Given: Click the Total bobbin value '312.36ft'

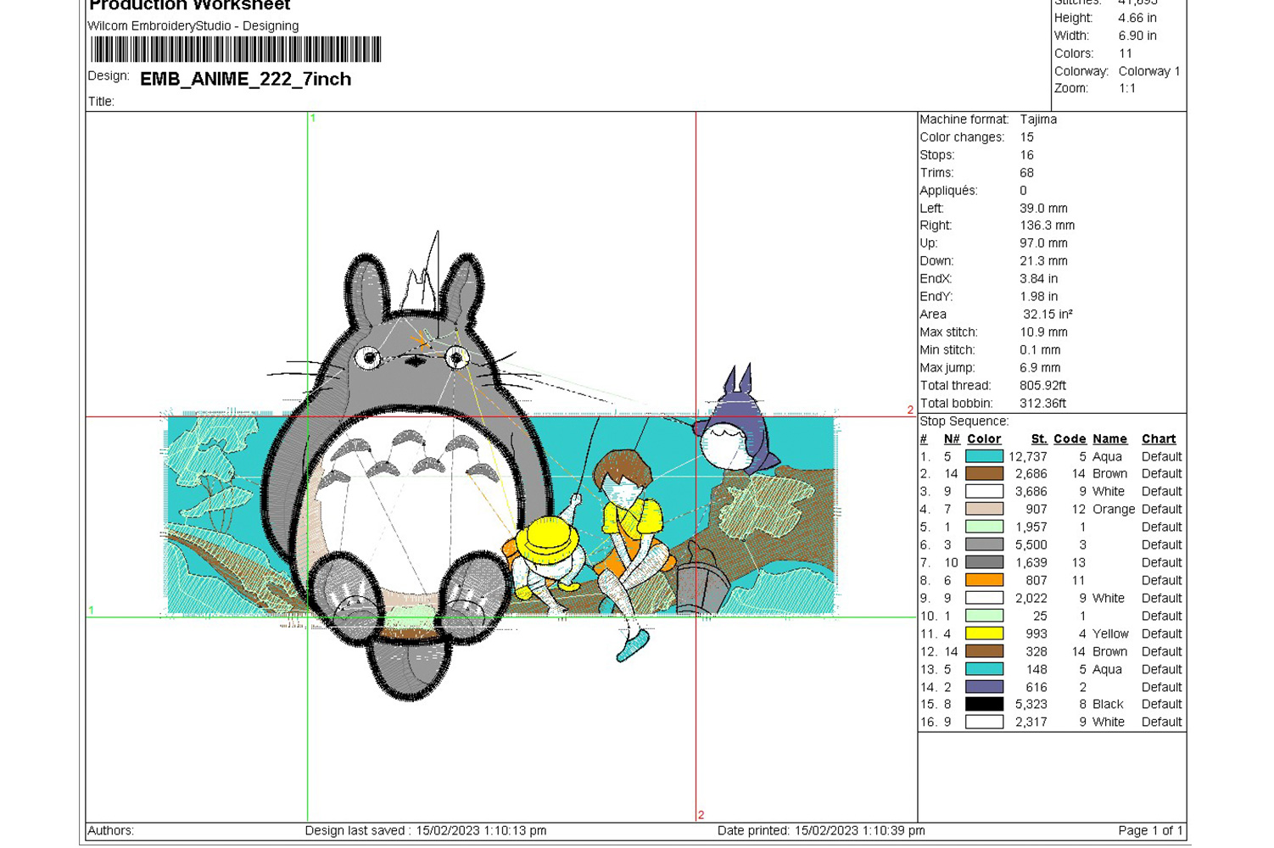Looking at the screenshot, I should 1042,404.
